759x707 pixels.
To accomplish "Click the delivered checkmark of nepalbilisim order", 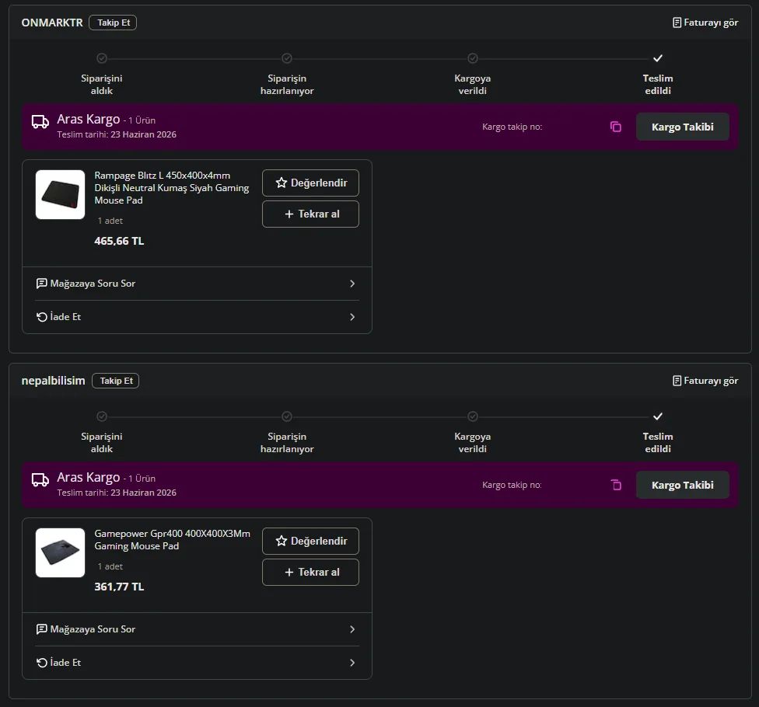I will (657, 416).
